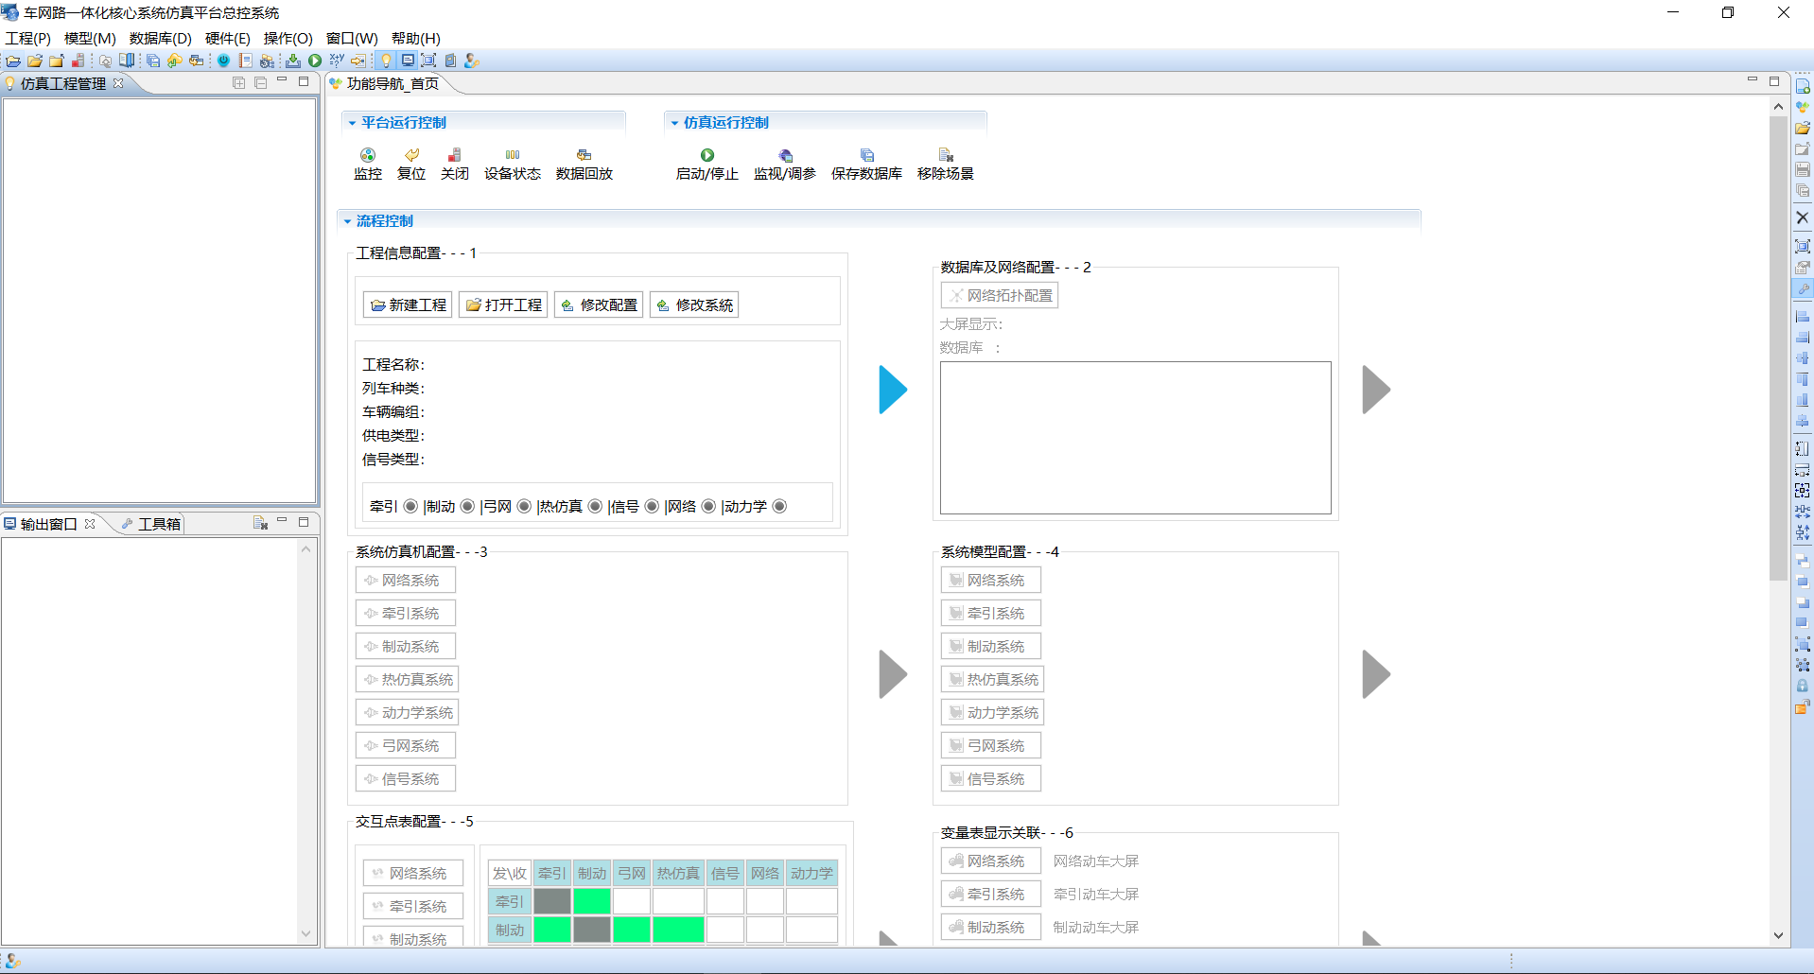Click the green cell in 牵引 row
The image size is (1814, 974).
(592, 901)
